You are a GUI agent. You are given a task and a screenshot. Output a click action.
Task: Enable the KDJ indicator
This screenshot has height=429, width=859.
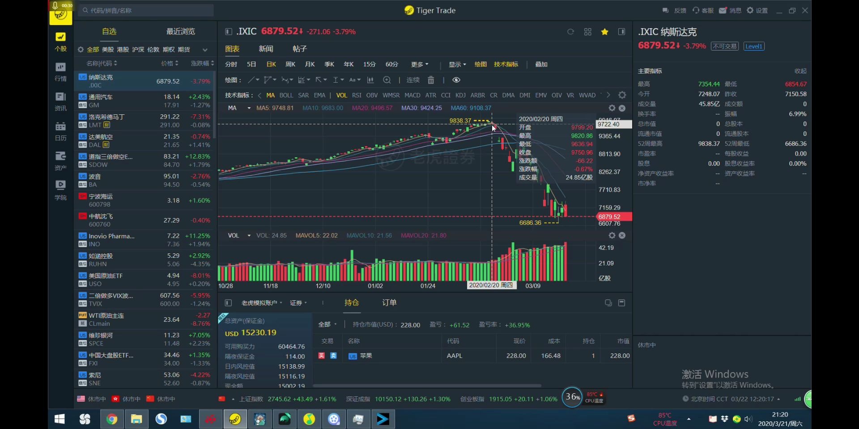click(460, 95)
